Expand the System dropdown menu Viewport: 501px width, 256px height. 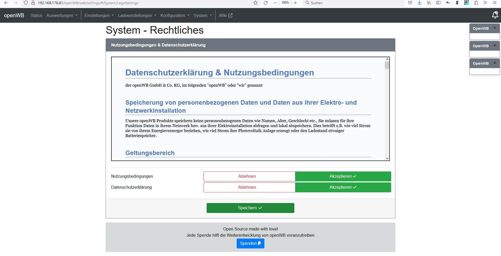coord(203,15)
